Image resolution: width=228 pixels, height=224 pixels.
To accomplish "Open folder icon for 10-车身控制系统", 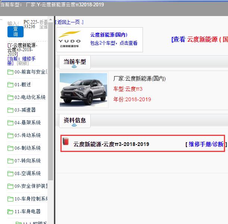I will [10, 199].
